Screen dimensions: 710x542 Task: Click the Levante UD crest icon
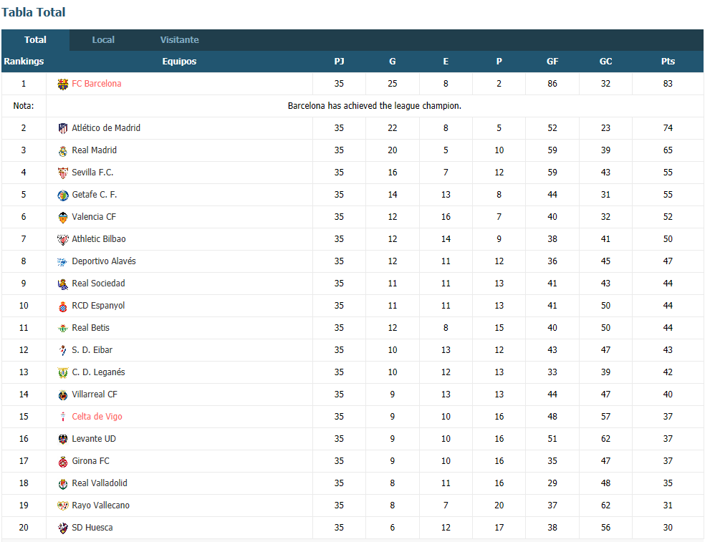click(x=63, y=439)
